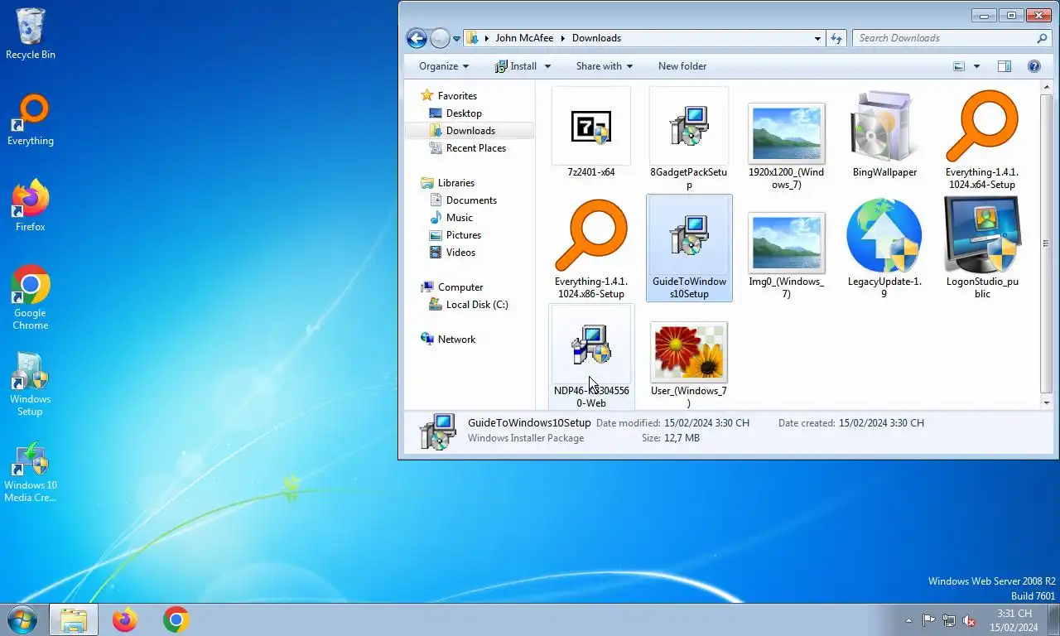
Task: Create a New folder
Action: click(682, 66)
